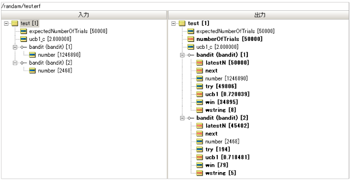This screenshot has width=350, height=182.
Task: Click test [1] folder icon in output panel
Action: click(x=182, y=23)
